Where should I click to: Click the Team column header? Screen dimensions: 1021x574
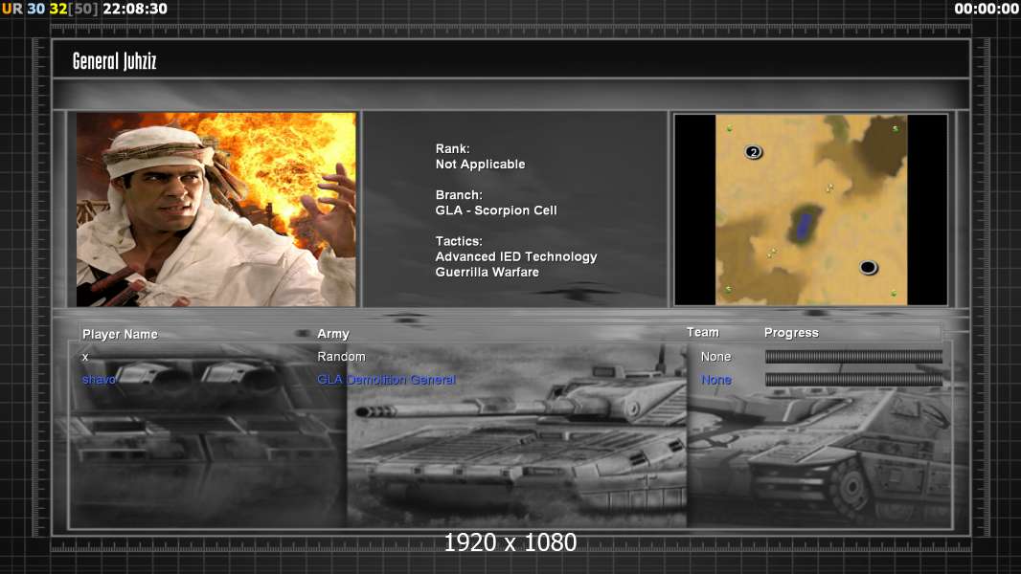702,332
